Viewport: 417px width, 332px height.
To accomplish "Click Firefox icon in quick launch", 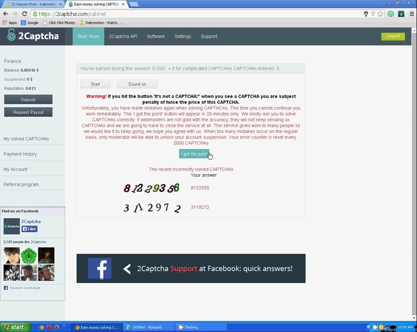I will [56, 327].
